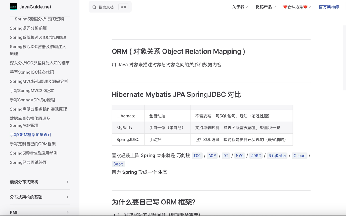
Task: Click the 因为 Spring 形成一个生态 line
Action: (x=139, y=172)
